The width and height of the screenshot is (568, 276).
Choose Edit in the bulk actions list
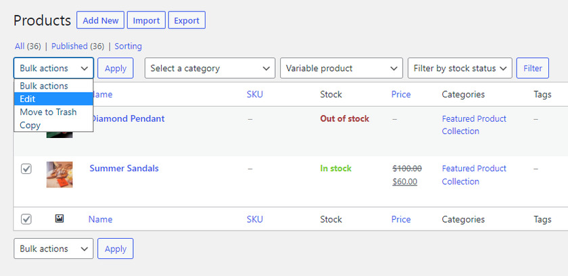[x=53, y=99]
